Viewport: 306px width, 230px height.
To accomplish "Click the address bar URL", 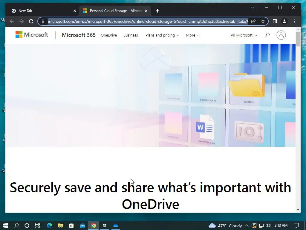I will [148, 21].
